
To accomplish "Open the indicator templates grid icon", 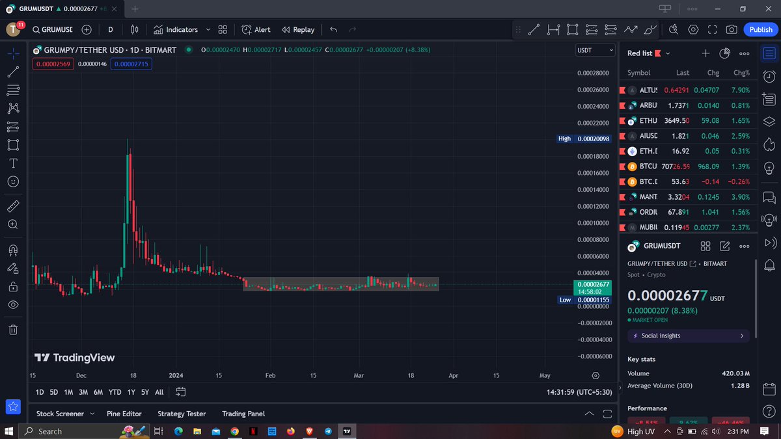I will pyautogui.click(x=223, y=30).
